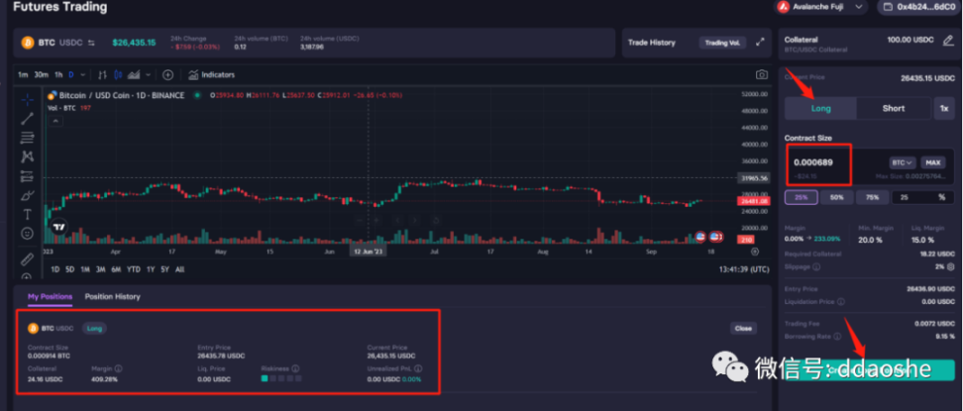Select the crosshair cursor tool
This screenshot has width=963, height=411.
[x=27, y=99]
